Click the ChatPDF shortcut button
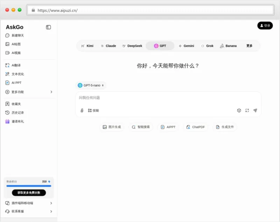The width and height of the screenshot is (280, 222). pyautogui.click(x=196, y=127)
